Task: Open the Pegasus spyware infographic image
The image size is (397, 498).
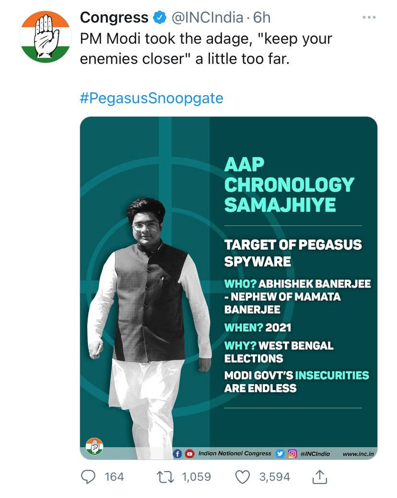Action: click(x=229, y=288)
